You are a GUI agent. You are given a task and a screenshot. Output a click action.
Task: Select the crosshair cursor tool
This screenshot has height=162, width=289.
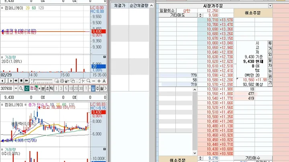pyautogui.click(x=83, y=81)
